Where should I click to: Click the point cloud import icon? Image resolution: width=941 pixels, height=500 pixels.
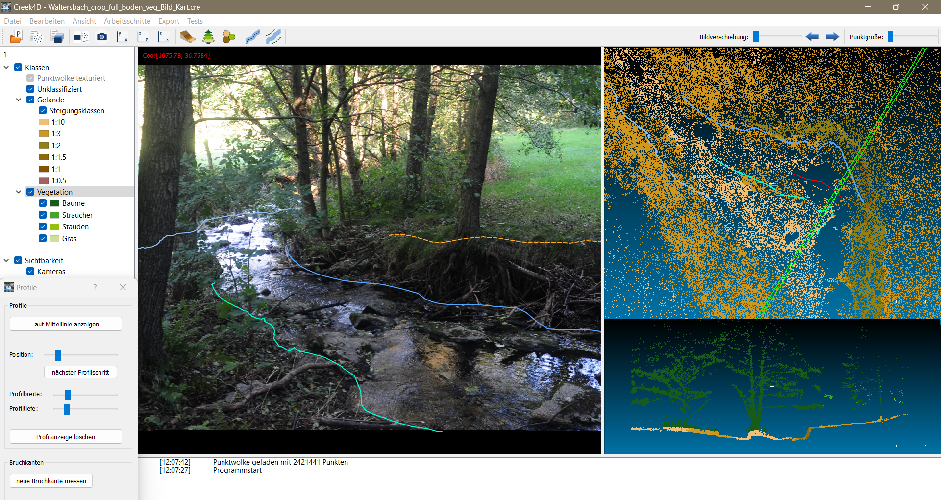click(36, 37)
